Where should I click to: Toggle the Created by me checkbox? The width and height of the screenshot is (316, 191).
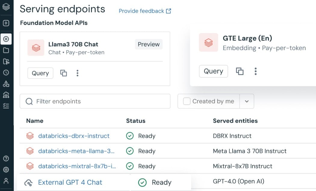click(x=187, y=101)
